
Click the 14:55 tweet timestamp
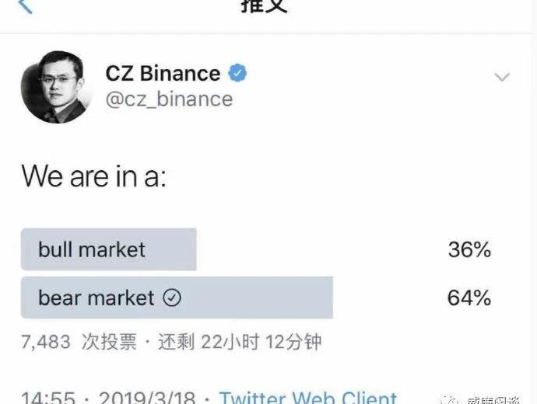pos(47,399)
